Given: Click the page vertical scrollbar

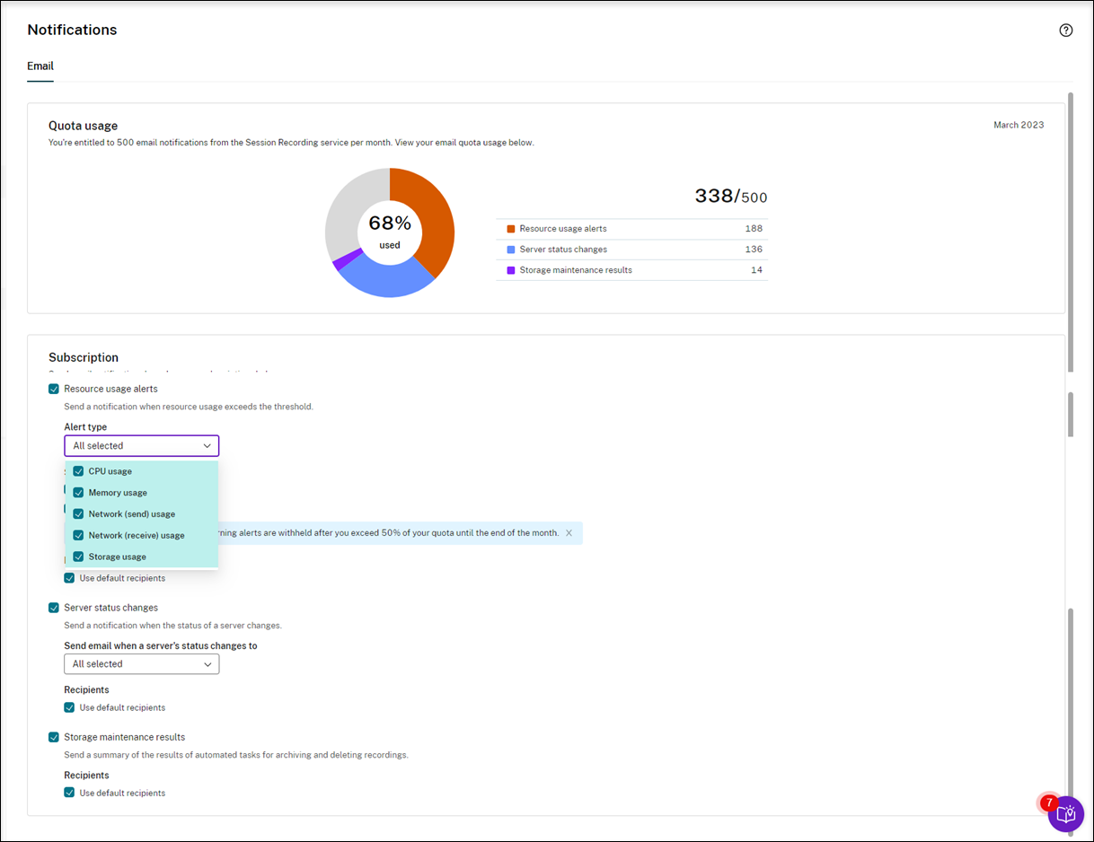Looking at the screenshot, I should 1070,232.
